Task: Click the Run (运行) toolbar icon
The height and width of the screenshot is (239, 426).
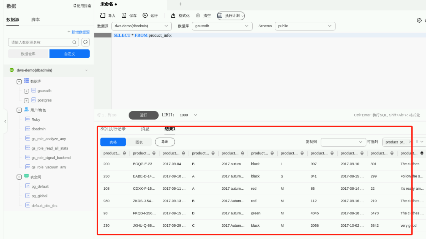Action: (x=145, y=15)
